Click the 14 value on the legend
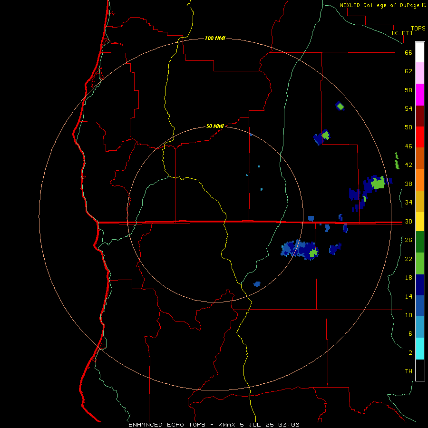Image resolution: width=428 pixels, height=428 pixels. pos(409,296)
